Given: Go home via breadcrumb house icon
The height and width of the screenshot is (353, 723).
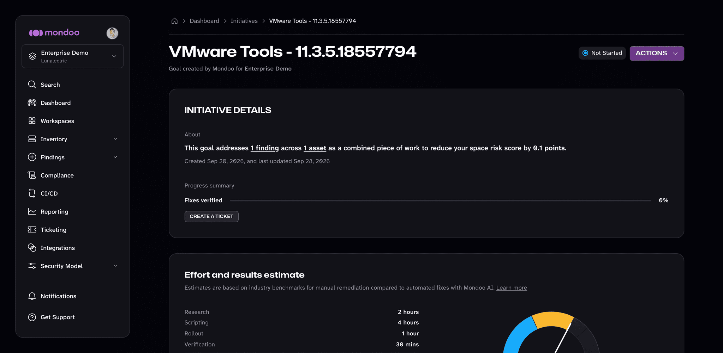Looking at the screenshot, I should click(x=174, y=21).
